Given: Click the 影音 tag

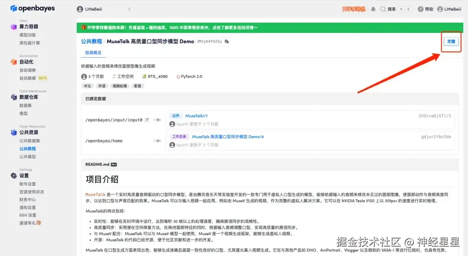Looking at the screenshot, I should 138,86.
